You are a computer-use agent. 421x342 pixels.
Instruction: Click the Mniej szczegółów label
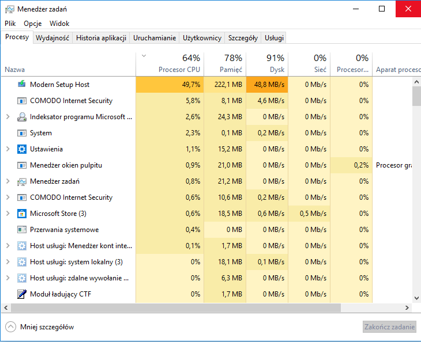pyautogui.click(x=47, y=327)
